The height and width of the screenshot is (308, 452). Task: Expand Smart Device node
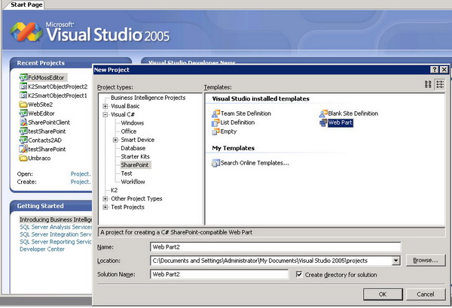coord(115,140)
